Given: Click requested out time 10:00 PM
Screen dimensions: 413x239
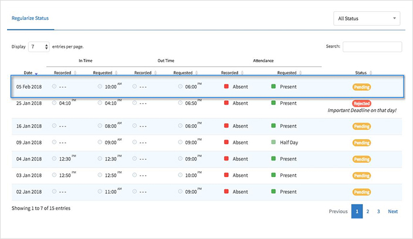Looking at the screenshot, I should point(194,175).
